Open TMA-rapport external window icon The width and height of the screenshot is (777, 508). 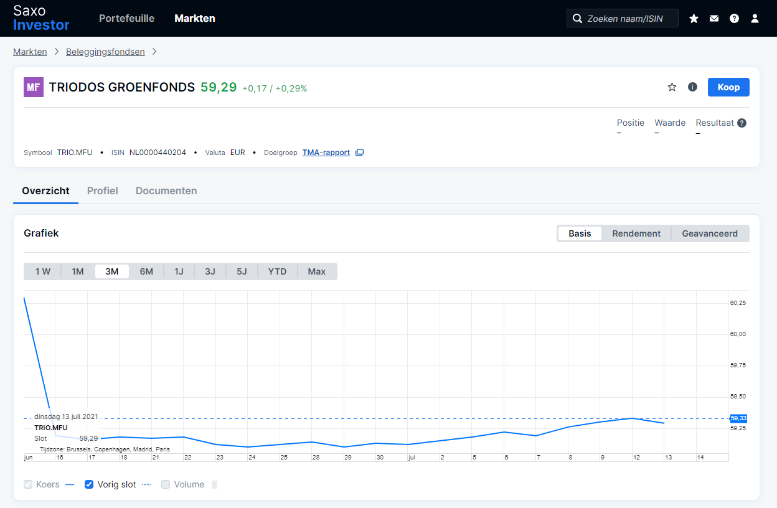pyautogui.click(x=359, y=153)
